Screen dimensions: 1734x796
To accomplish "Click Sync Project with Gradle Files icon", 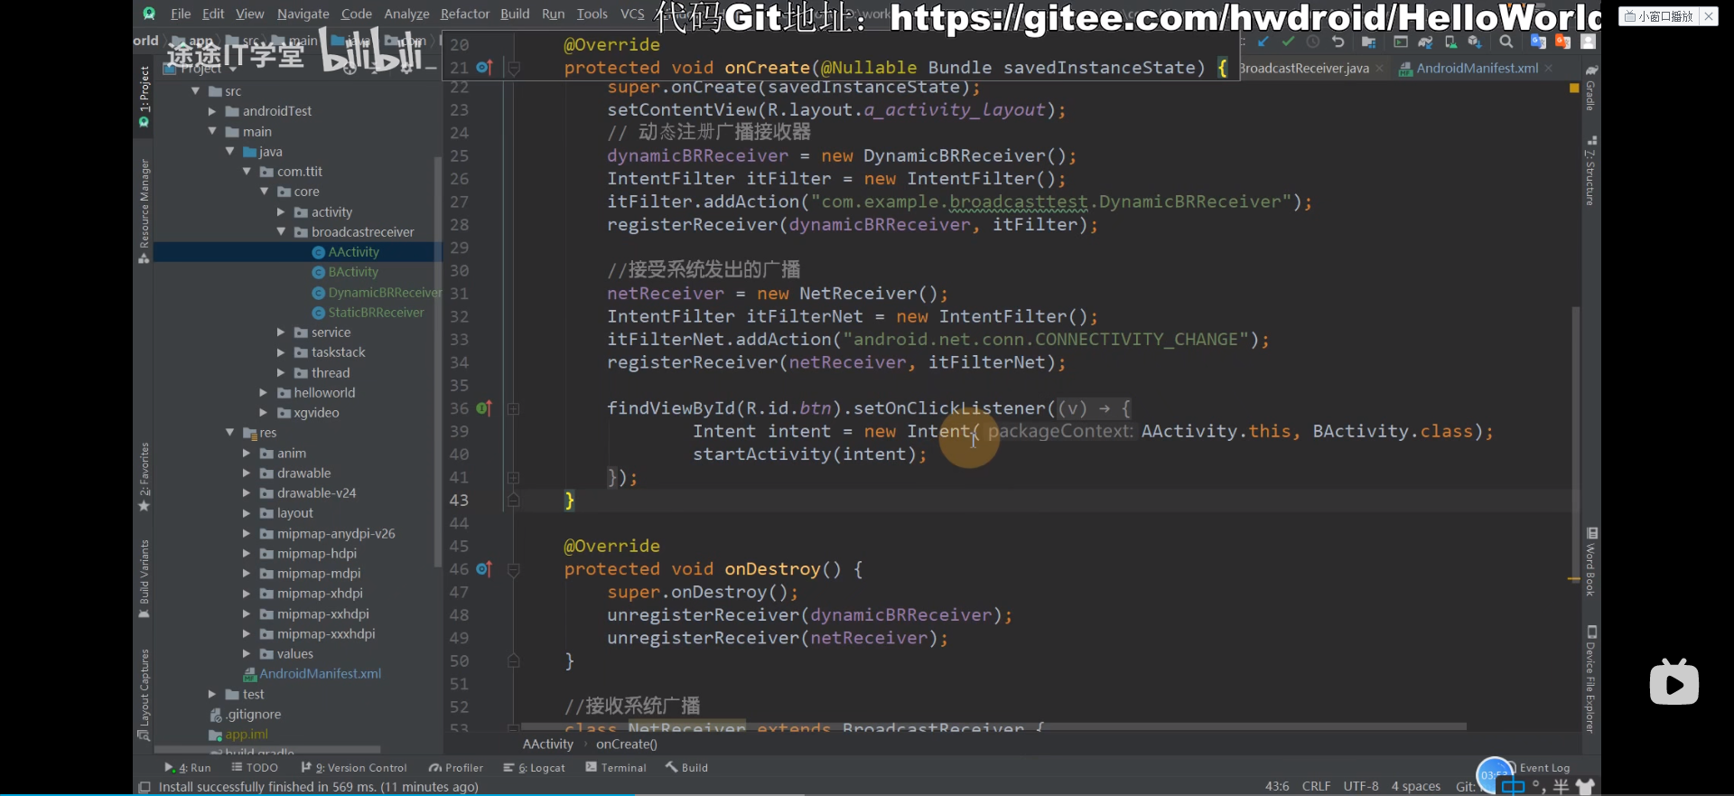I will click(1425, 42).
